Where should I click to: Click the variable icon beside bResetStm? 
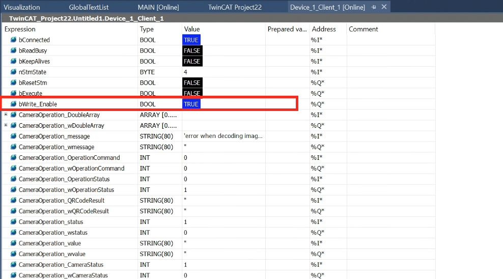tap(13, 83)
